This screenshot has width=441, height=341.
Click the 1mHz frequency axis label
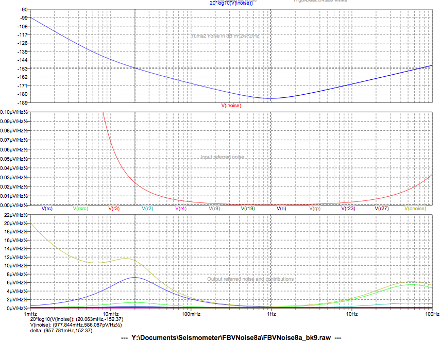pos(30,314)
